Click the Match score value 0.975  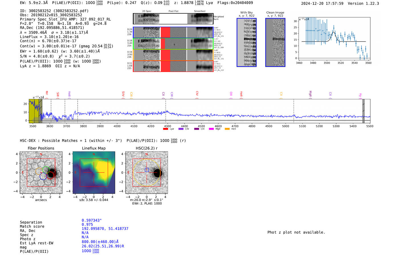87,225
